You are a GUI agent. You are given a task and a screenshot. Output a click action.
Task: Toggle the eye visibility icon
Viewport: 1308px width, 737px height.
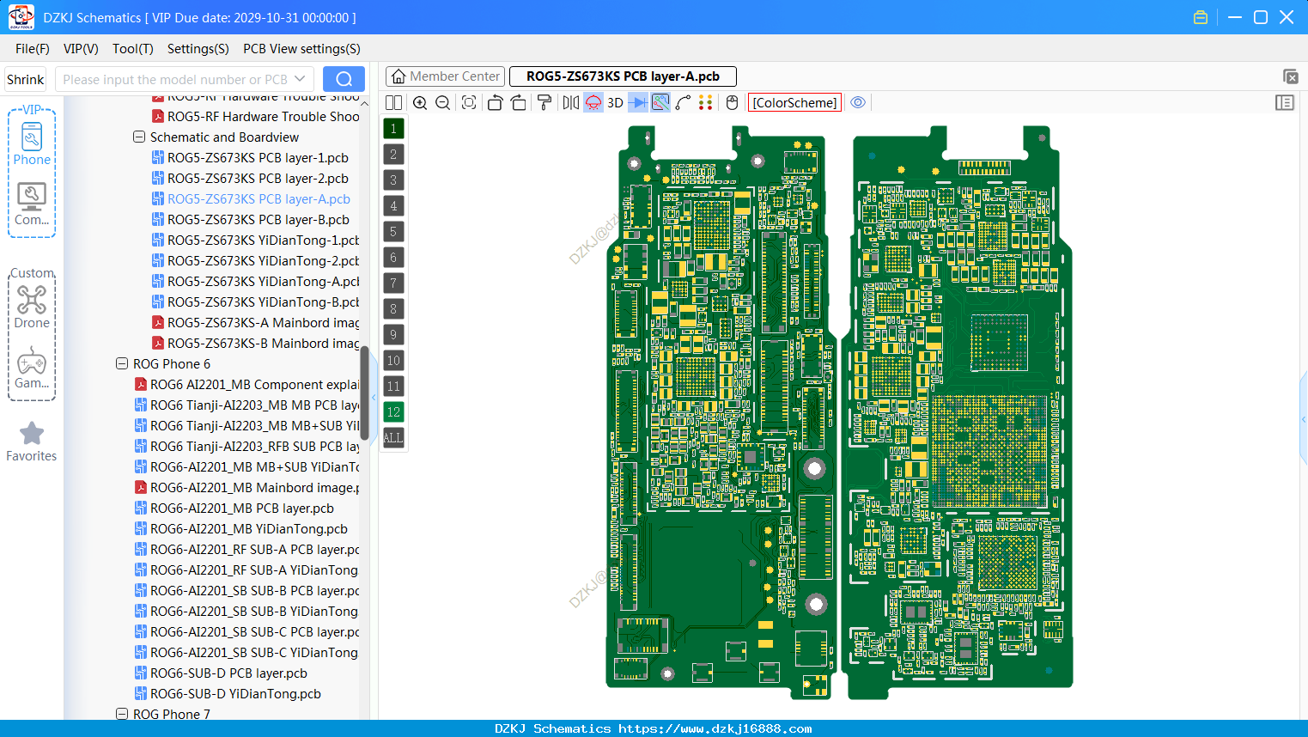(858, 103)
